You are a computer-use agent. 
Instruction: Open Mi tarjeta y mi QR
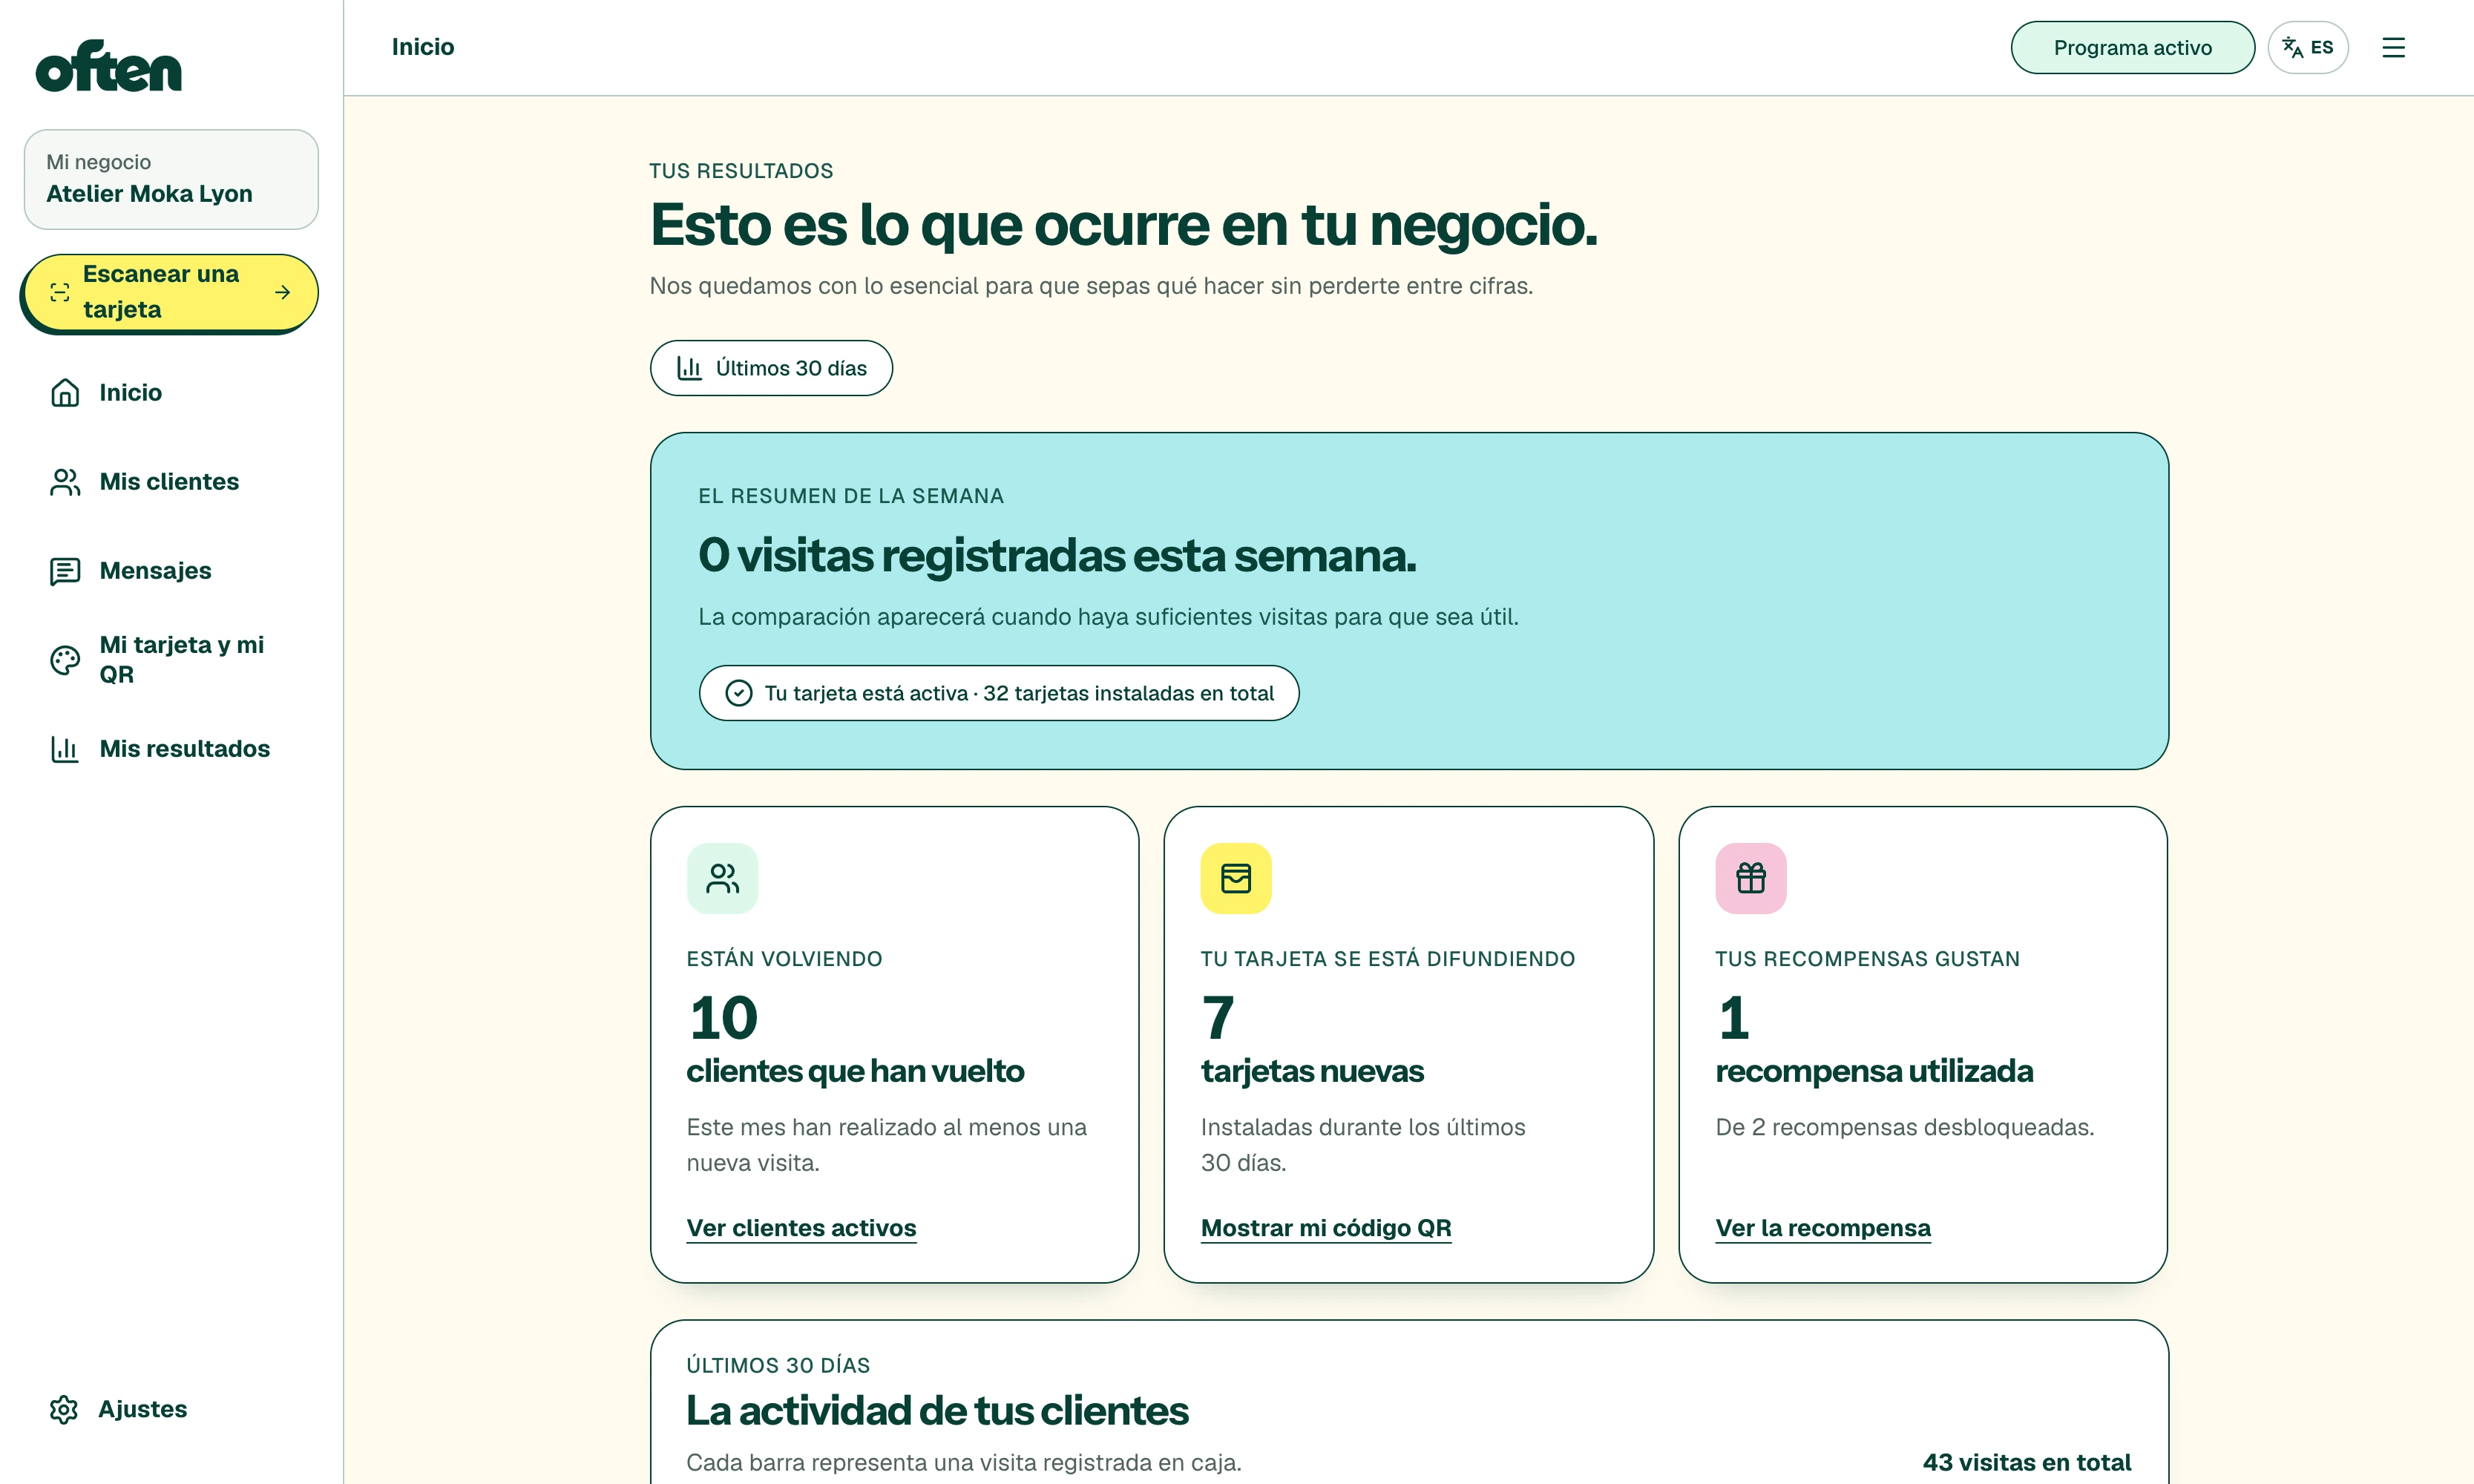(x=171, y=660)
